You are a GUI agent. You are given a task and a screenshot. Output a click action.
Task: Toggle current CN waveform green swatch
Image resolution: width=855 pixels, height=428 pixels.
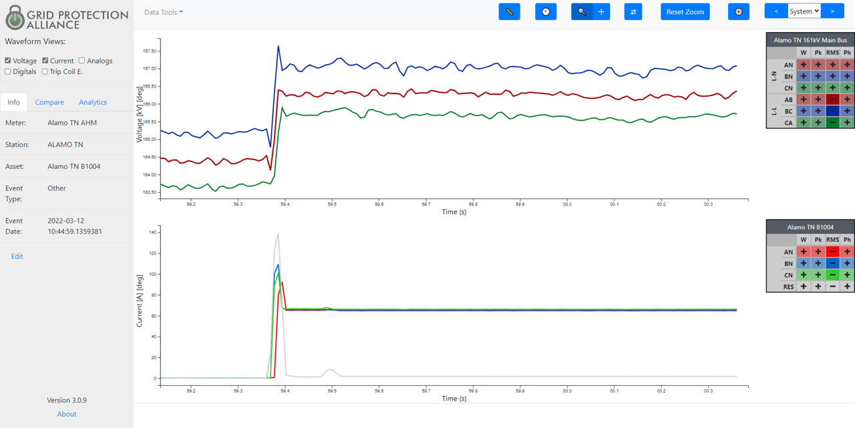pyautogui.click(x=804, y=275)
